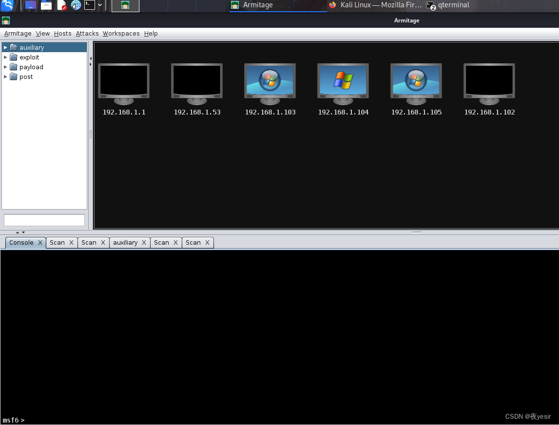
Task: Launch the text editor from panel
Action: [62, 5]
